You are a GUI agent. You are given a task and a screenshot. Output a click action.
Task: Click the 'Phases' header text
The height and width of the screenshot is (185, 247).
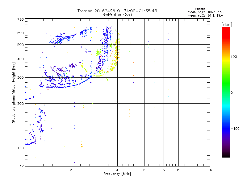pos(200,9)
